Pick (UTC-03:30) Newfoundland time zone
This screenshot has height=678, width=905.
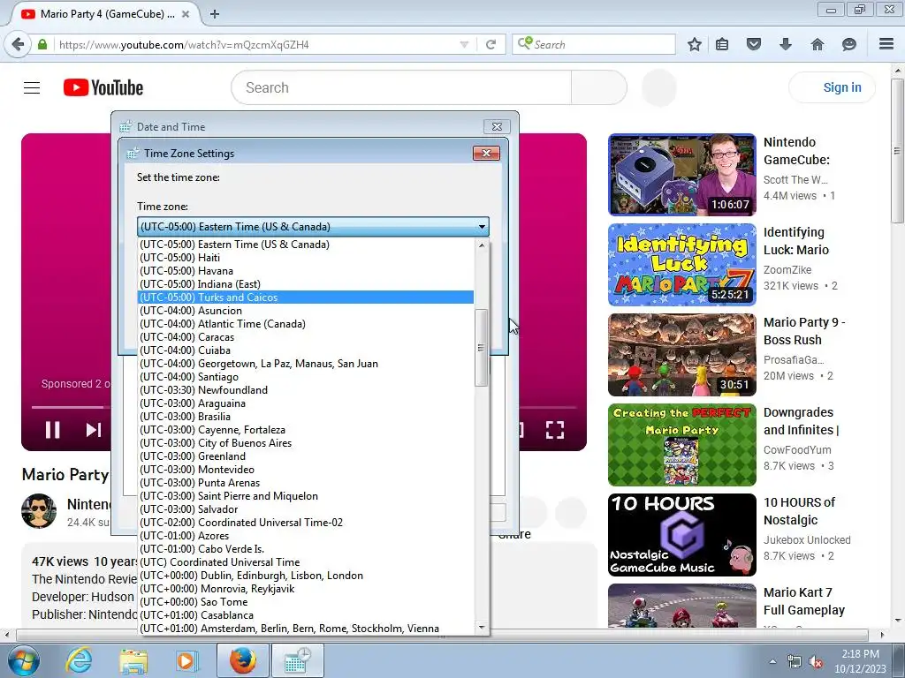tap(305, 390)
